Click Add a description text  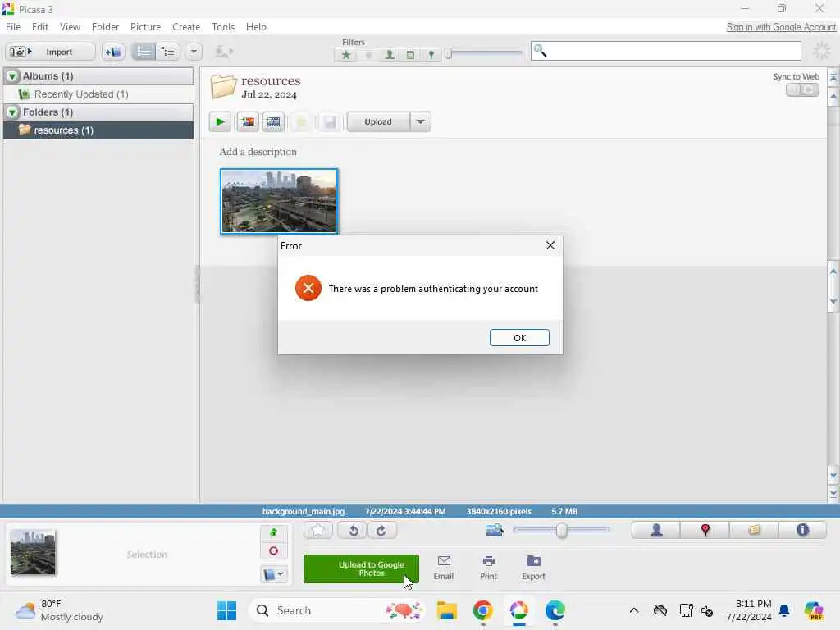point(258,152)
